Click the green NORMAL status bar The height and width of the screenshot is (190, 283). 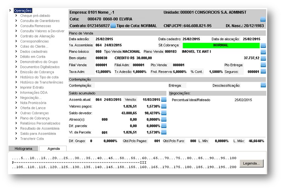pyautogui.click(x=221, y=46)
